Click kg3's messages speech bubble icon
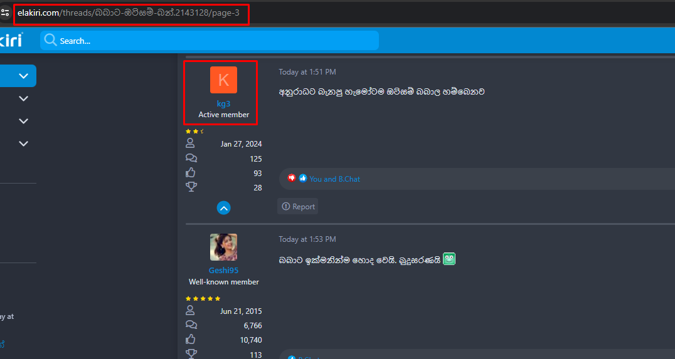Image resolution: width=675 pixels, height=359 pixels. (x=191, y=158)
